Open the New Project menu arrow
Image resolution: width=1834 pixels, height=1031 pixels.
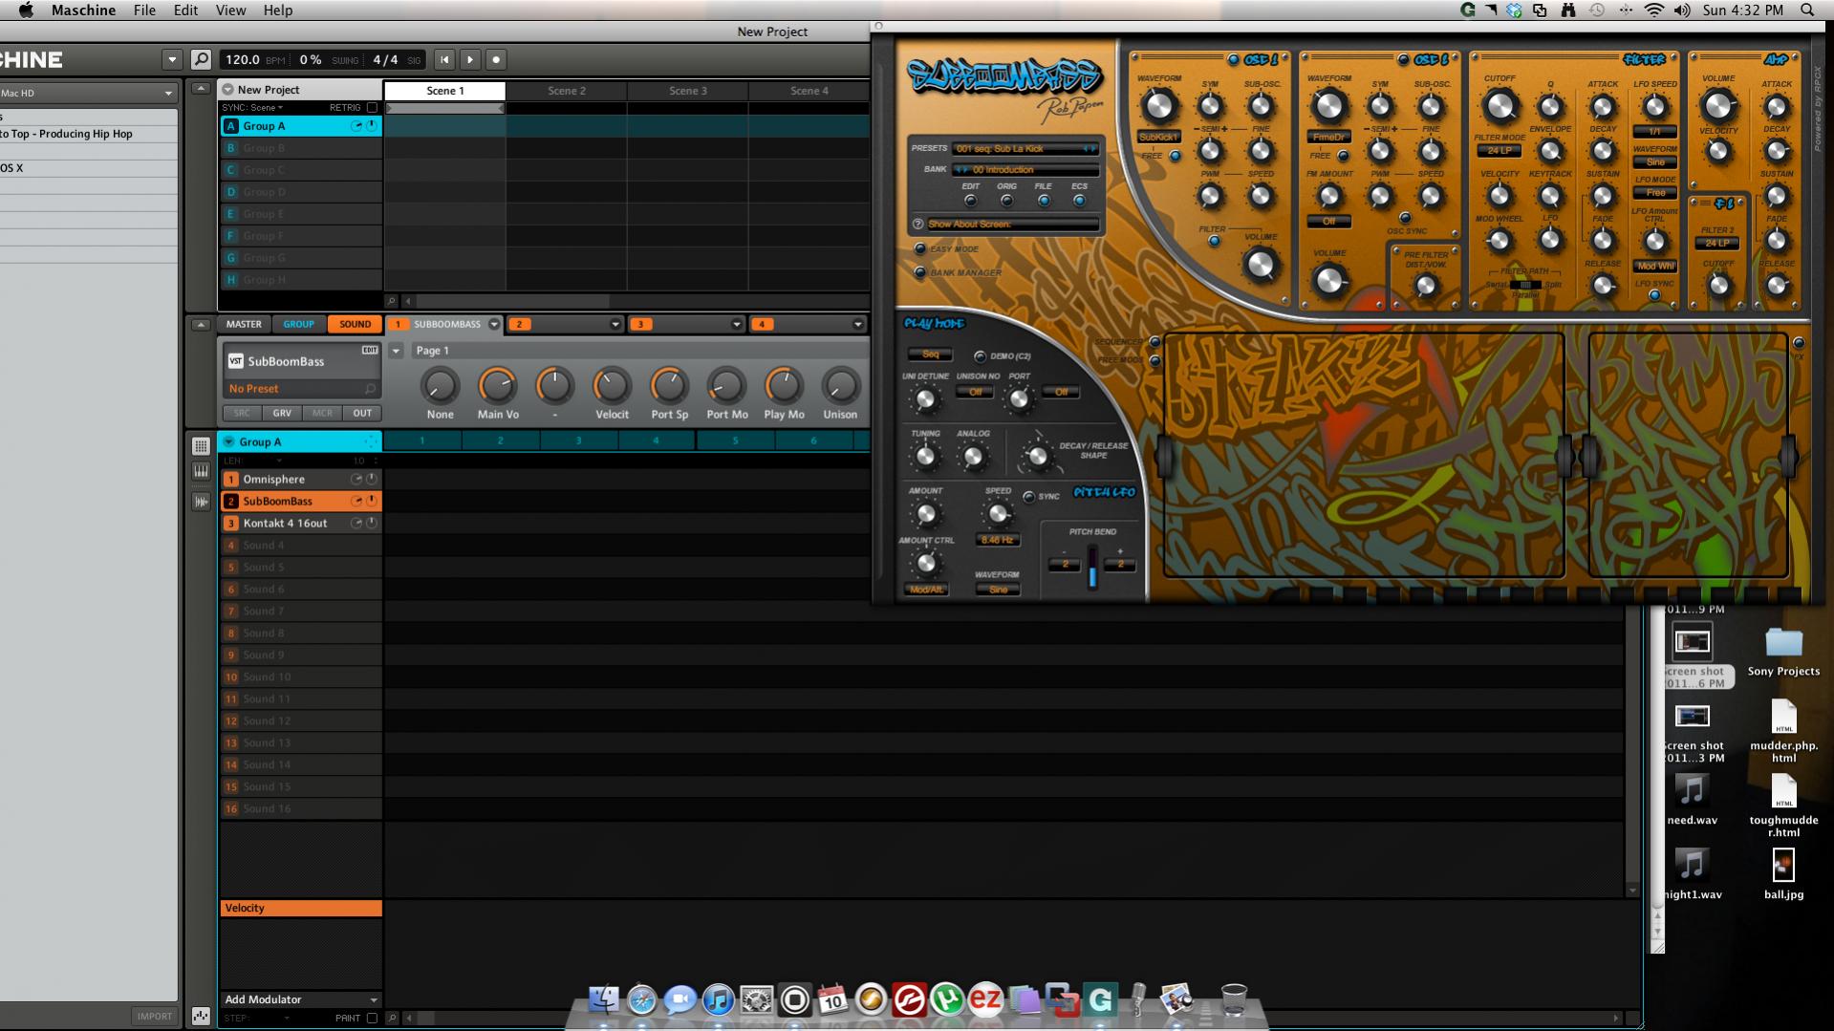click(228, 89)
